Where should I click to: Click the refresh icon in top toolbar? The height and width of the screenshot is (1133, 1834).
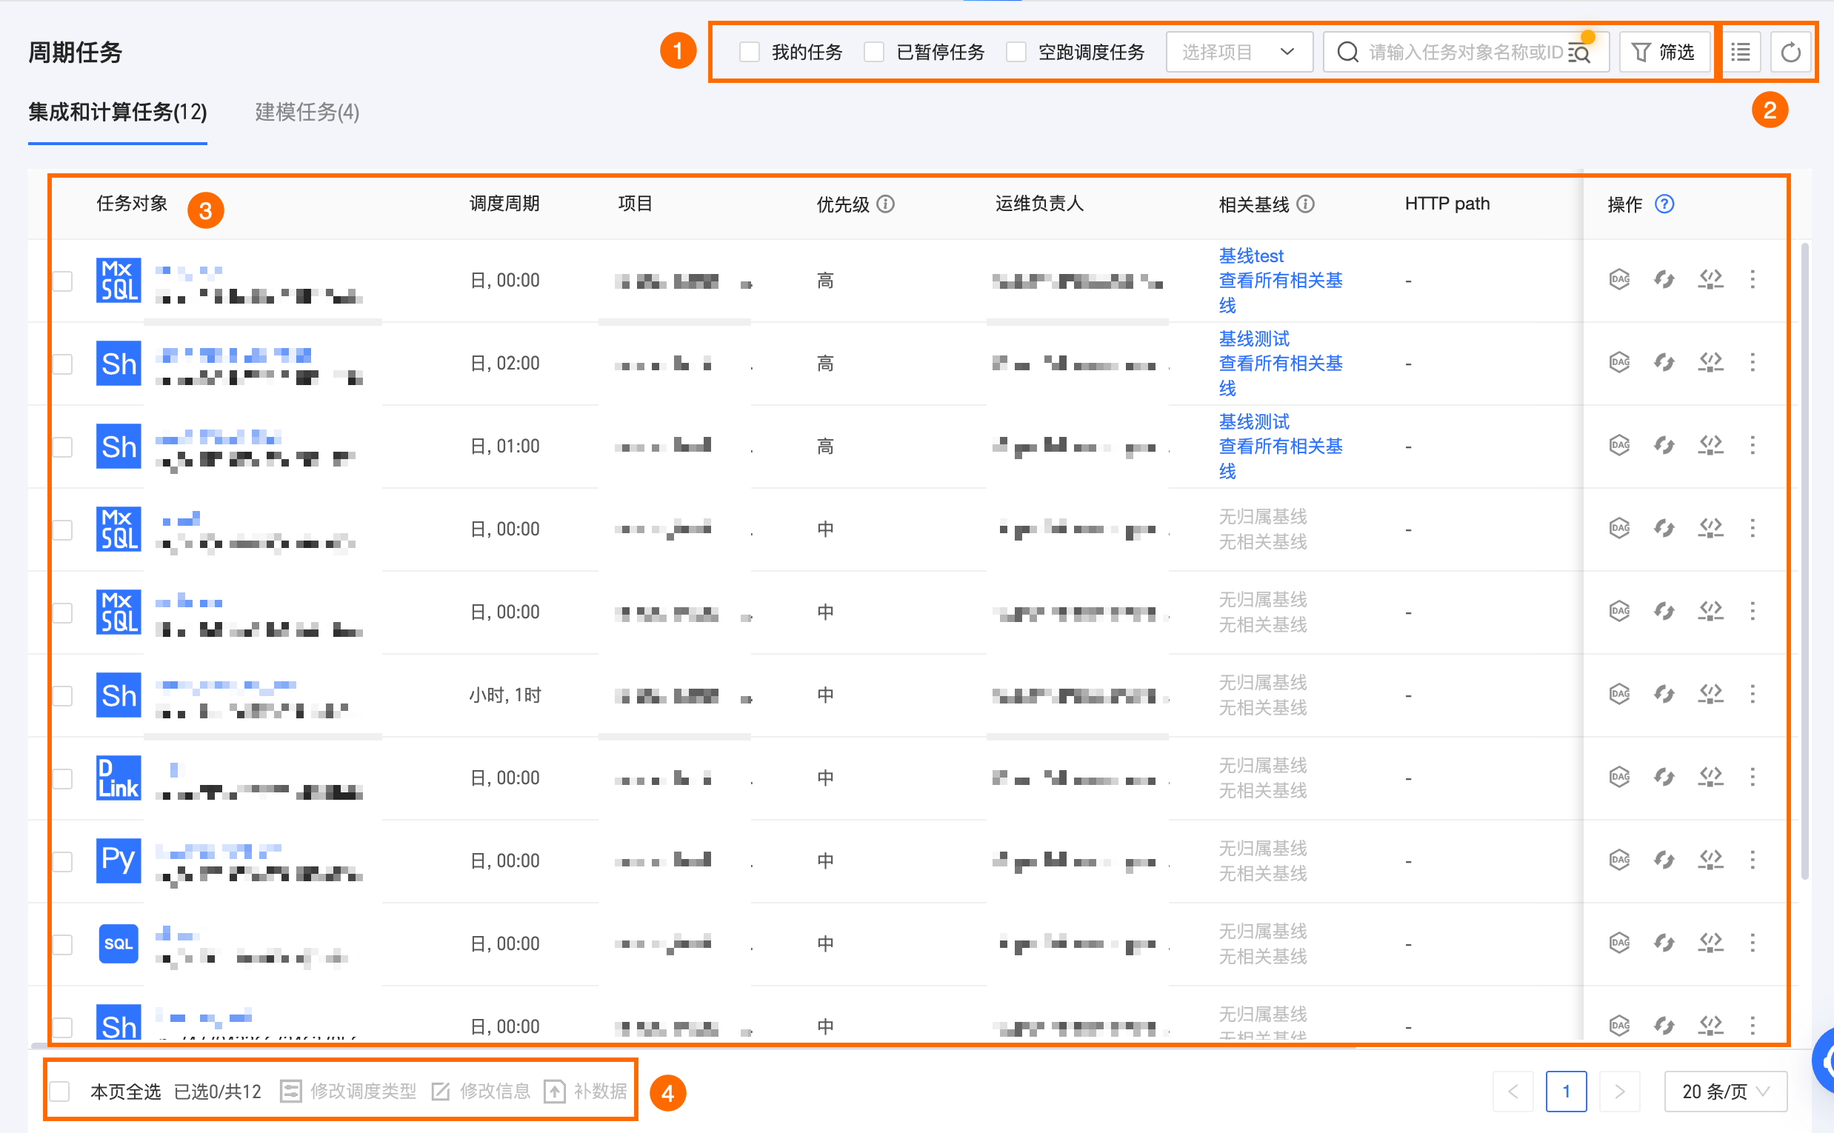click(1790, 53)
